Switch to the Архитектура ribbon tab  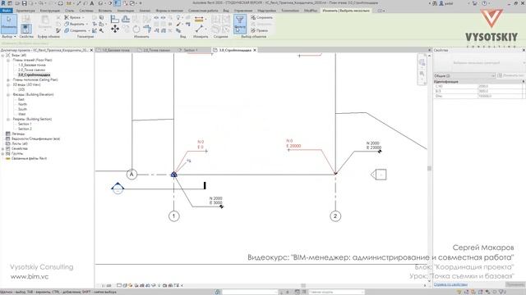tap(25, 11)
